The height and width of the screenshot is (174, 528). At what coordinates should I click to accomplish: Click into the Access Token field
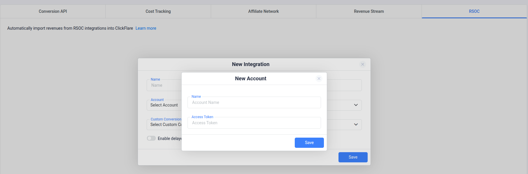click(254, 123)
